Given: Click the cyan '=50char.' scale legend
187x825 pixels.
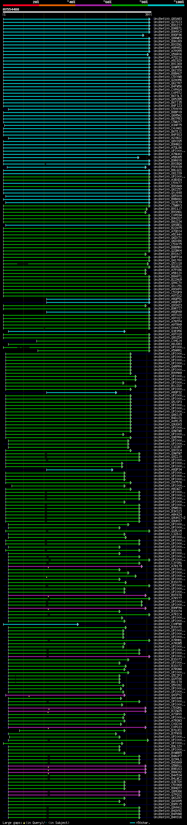Looking at the screenshot, I should pyautogui.click(x=140, y=822).
